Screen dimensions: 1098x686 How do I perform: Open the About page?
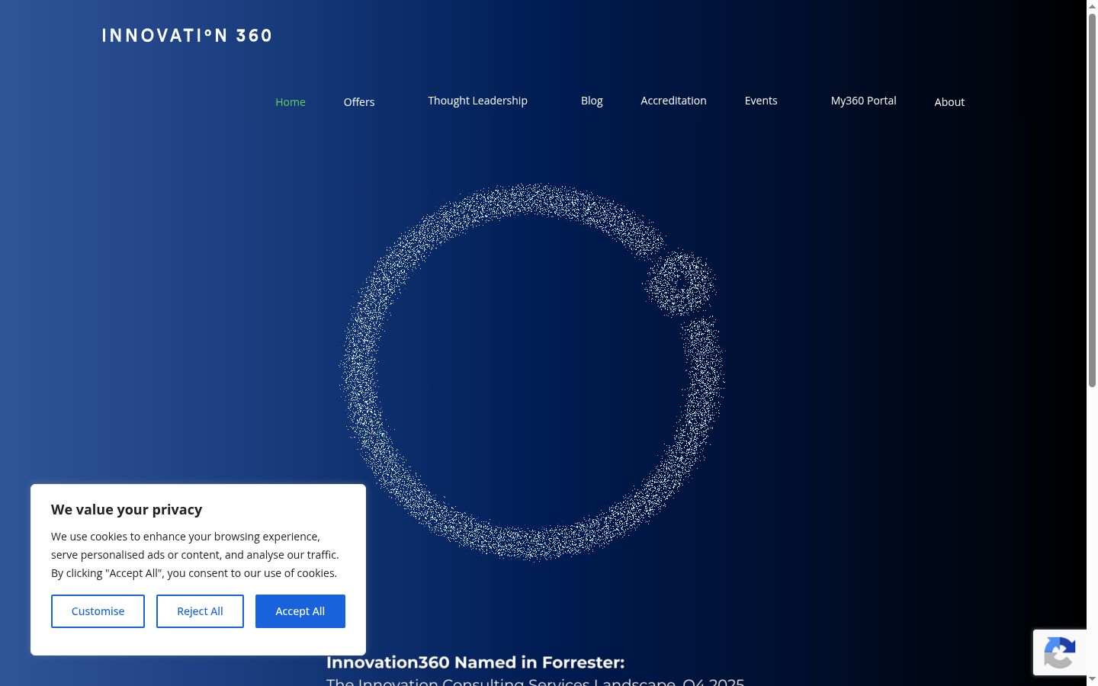[x=949, y=102]
